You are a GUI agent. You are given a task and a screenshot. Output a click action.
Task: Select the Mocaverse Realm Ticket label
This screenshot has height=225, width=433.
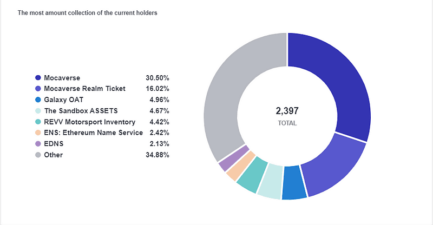(84, 89)
